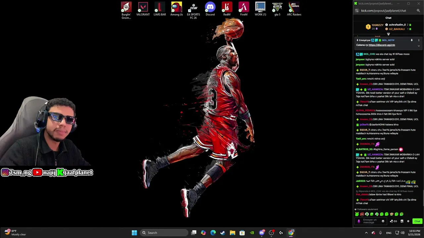The width and height of the screenshot is (424, 238).
Task: Open EA SPORTS FC 26 shortcut
Action: pos(193,10)
